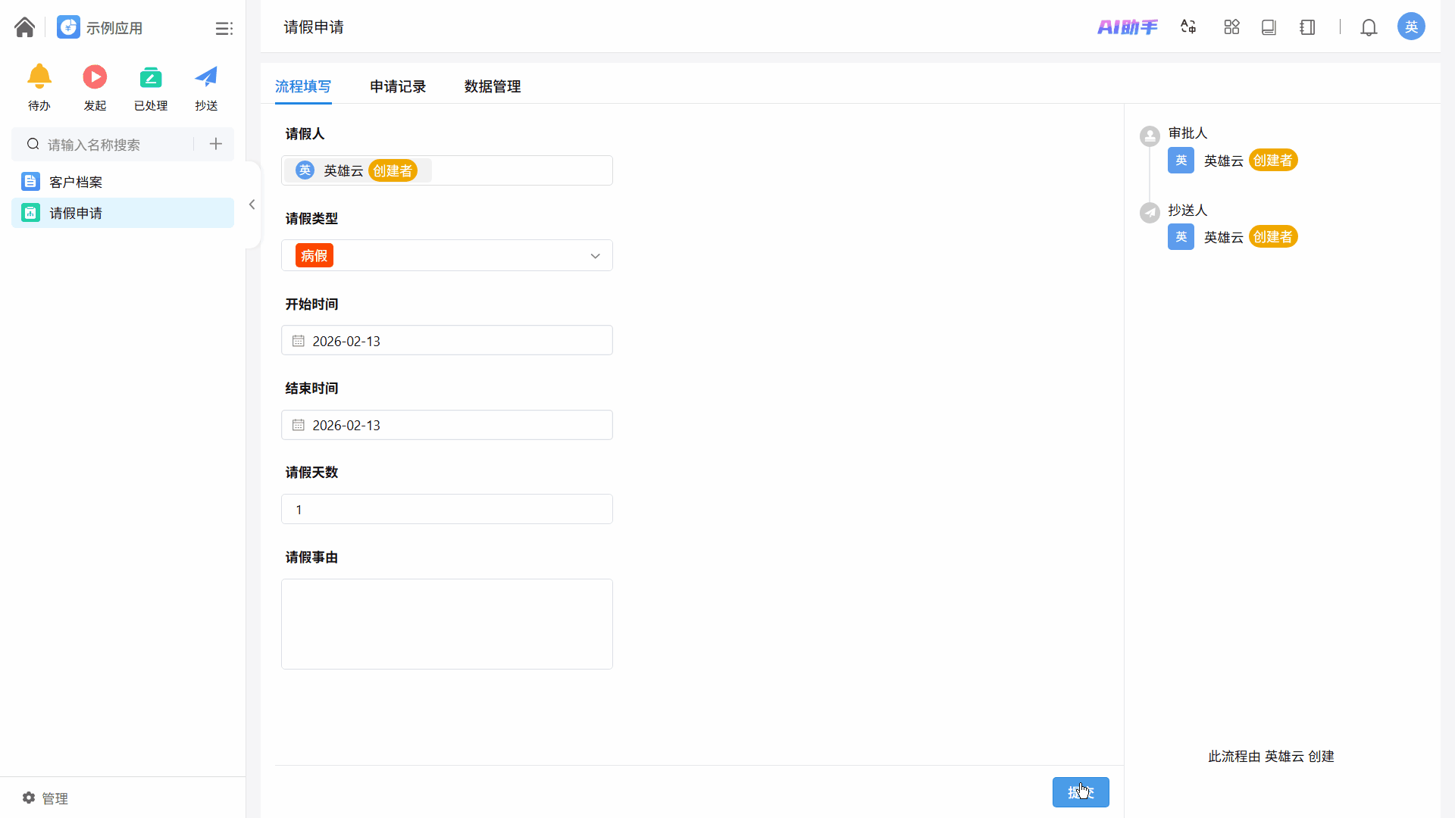Image resolution: width=1455 pixels, height=818 pixels.
Task: Open the app grid icon
Action: click(x=1231, y=27)
